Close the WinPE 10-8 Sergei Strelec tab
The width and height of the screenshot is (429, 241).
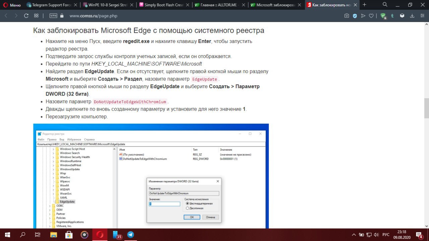coord(131,5)
